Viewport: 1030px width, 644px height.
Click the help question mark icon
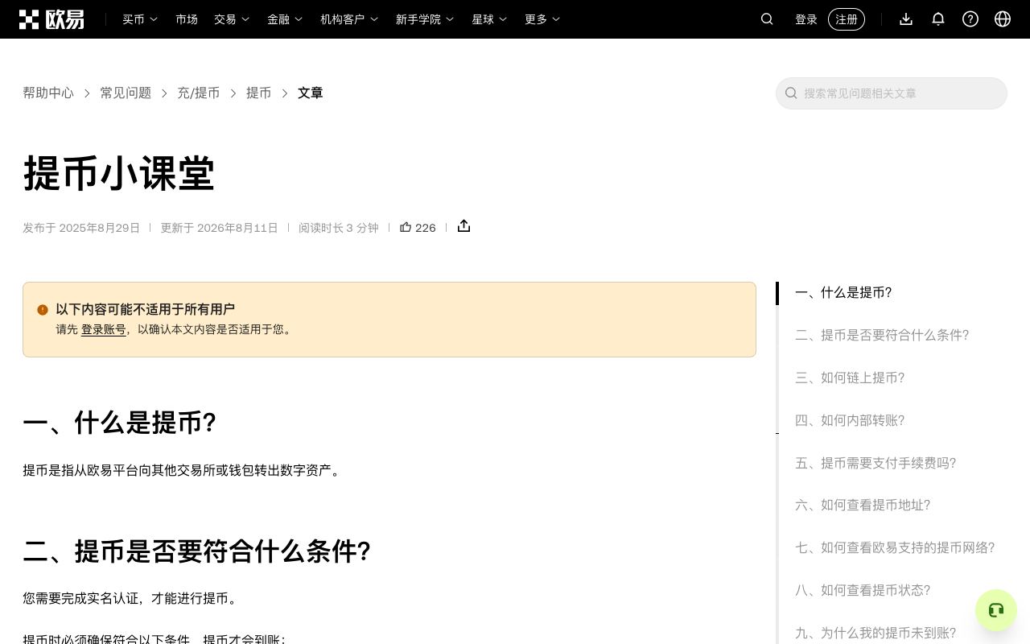(x=970, y=19)
